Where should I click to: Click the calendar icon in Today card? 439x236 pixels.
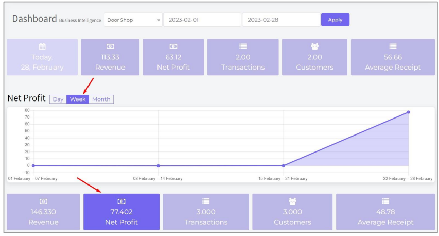[x=42, y=46]
